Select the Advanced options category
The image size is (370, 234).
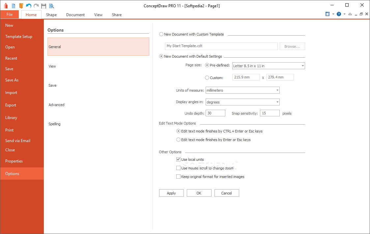(x=98, y=104)
